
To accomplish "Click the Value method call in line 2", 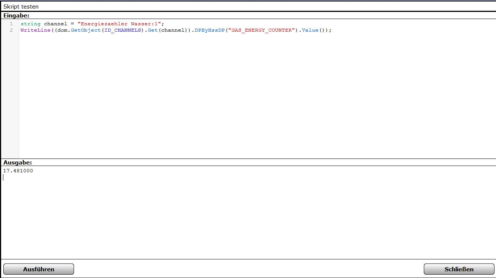I will click(x=310, y=30).
